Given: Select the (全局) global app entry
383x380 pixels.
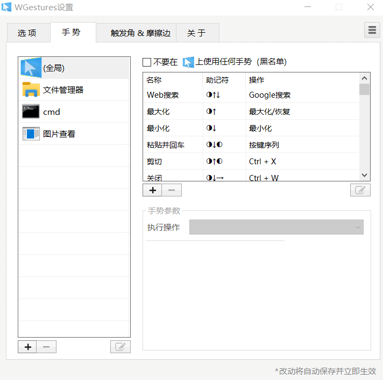Looking at the screenshot, I should (74, 68).
